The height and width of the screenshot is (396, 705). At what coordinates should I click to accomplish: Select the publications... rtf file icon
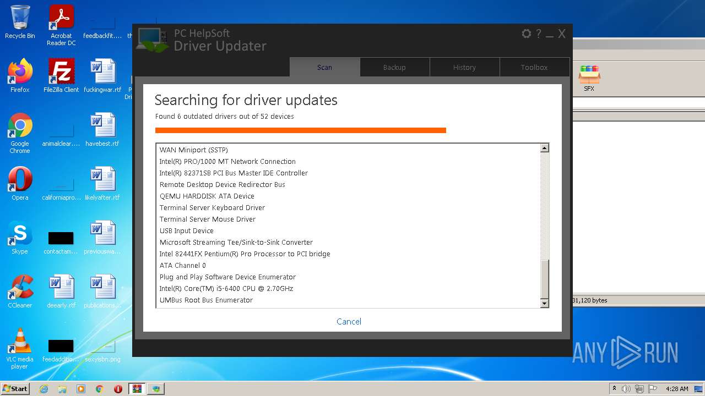coord(102,291)
